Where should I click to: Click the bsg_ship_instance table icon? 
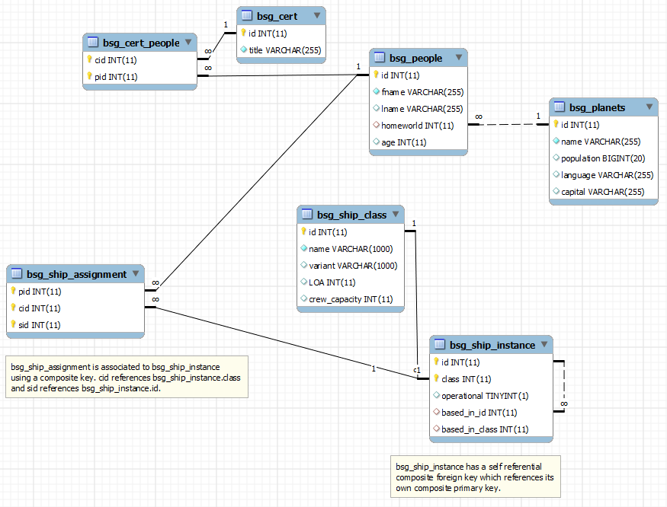(439, 344)
